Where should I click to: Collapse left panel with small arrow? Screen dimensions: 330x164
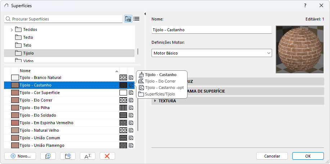pos(145,14)
